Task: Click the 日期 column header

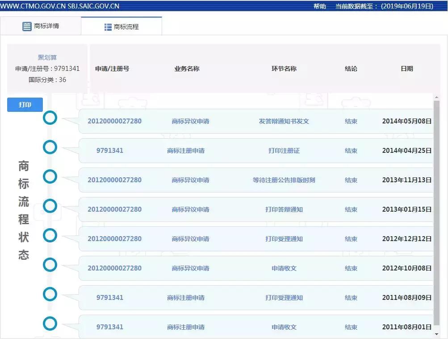Action: [x=407, y=69]
